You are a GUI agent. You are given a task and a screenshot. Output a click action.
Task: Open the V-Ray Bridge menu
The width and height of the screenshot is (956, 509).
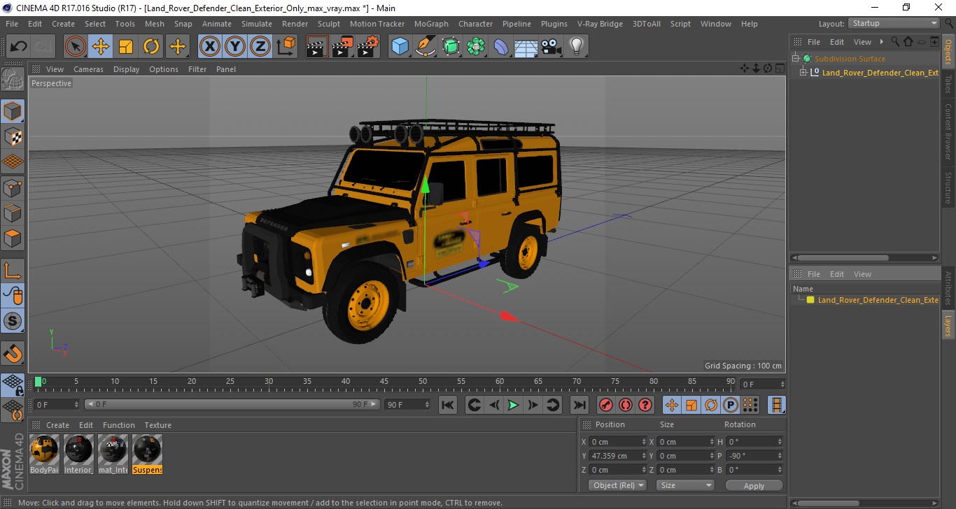coord(600,24)
